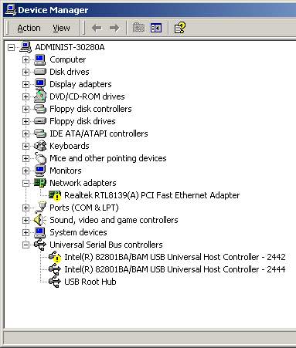Expand the Computer category

(26, 59)
